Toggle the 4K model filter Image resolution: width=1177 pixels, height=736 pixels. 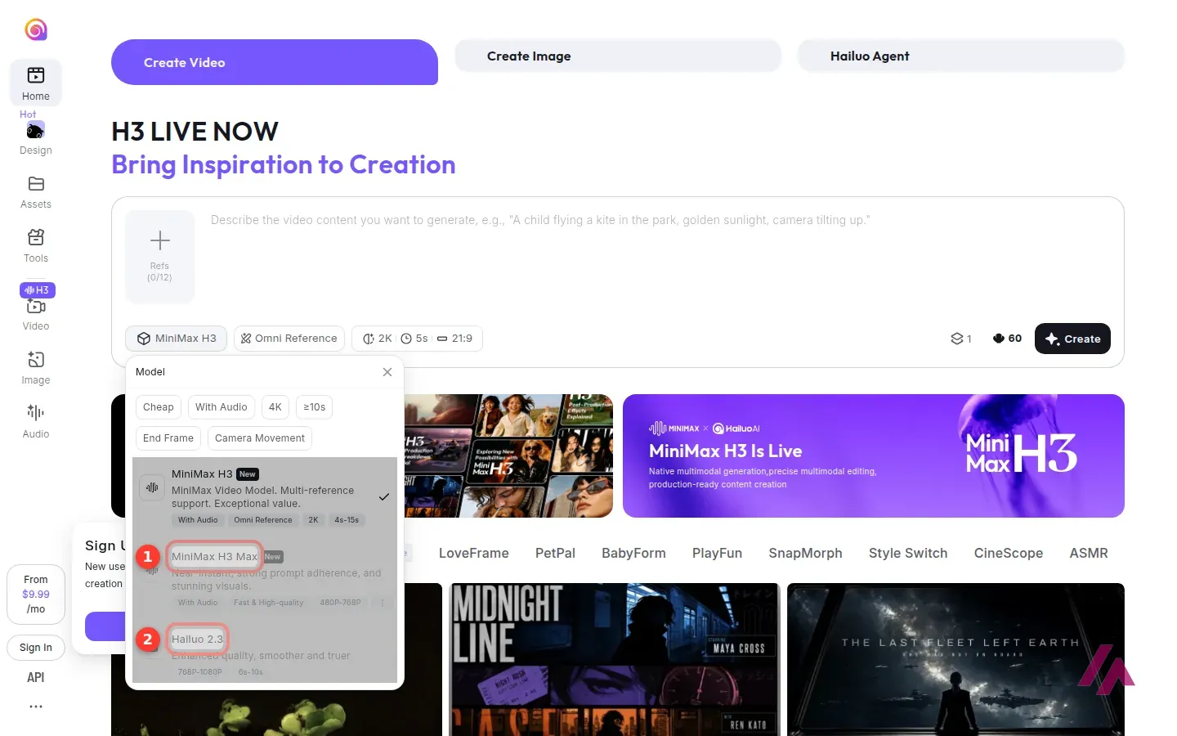(275, 407)
